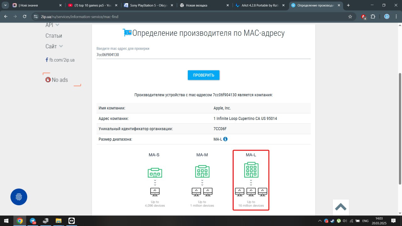This screenshot has width=402, height=226.
Task: Close the Sony PlayStation 5 tab
Action: pos(172,5)
